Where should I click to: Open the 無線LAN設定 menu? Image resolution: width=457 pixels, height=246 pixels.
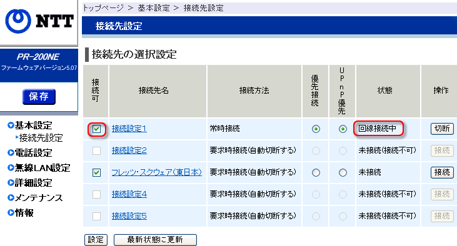pyautogui.click(x=43, y=168)
